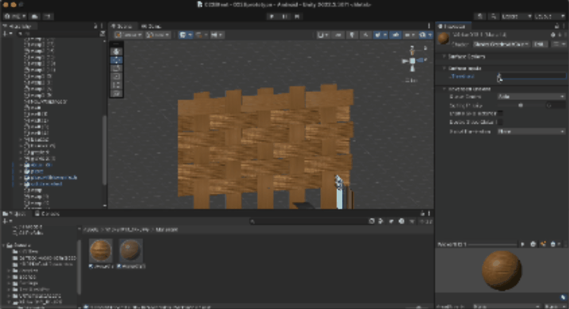Screen dimensions: 569x309
Task: Open Unity cloud services icon
Action: 35,17
